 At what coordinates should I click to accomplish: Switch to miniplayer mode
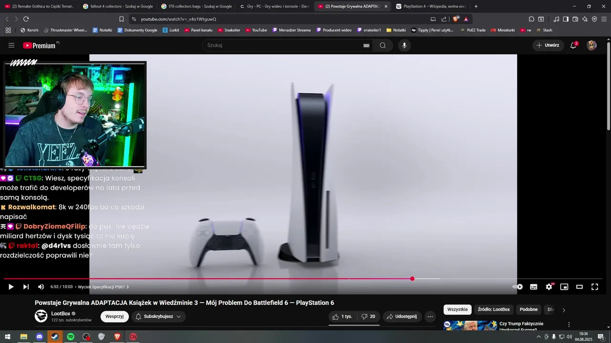(x=564, y=287)
